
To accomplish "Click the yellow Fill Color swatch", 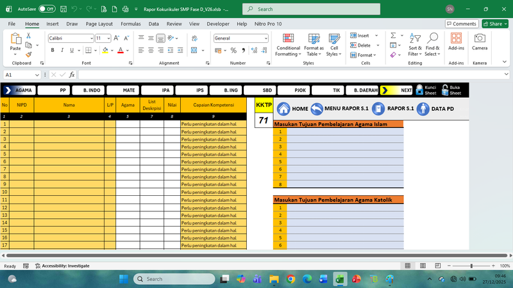I will click(106, 51).
